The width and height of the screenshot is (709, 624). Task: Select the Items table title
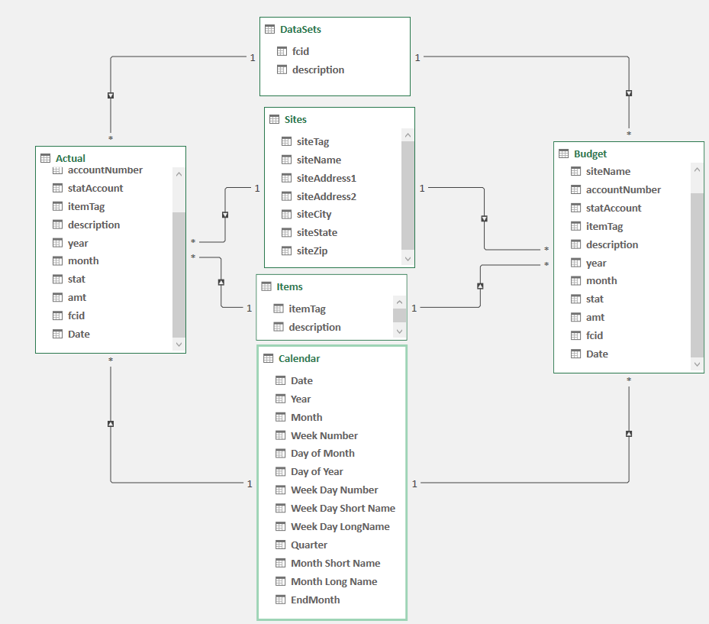(x=290, y=287)
